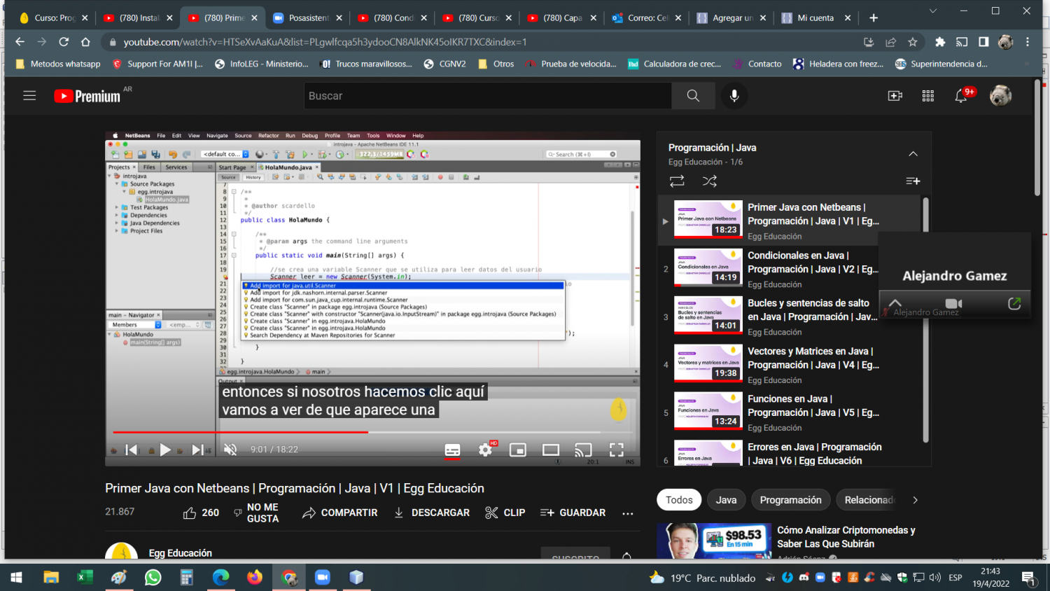Toggle subtitles in the video player

[453, 450]
